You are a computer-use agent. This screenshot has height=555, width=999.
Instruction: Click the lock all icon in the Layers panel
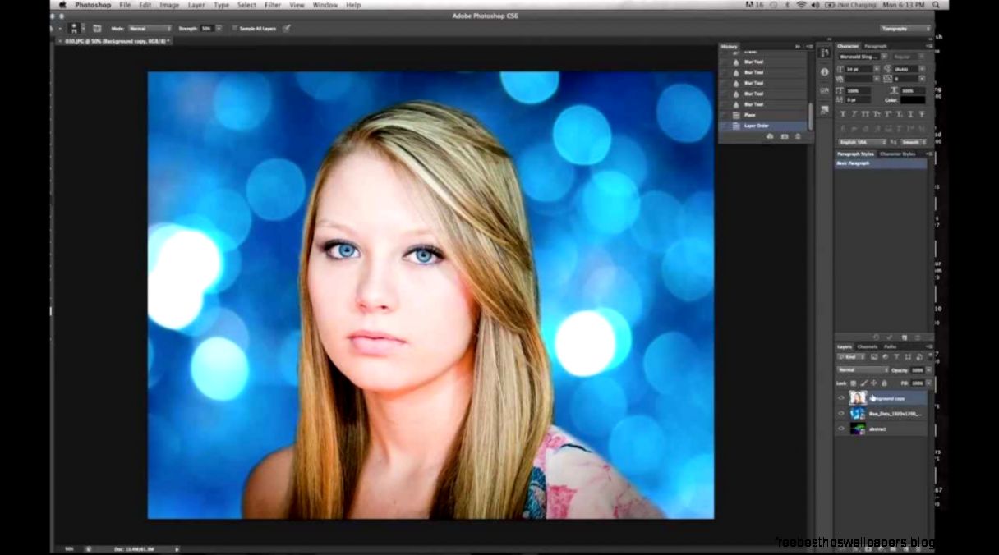(885, 383)
